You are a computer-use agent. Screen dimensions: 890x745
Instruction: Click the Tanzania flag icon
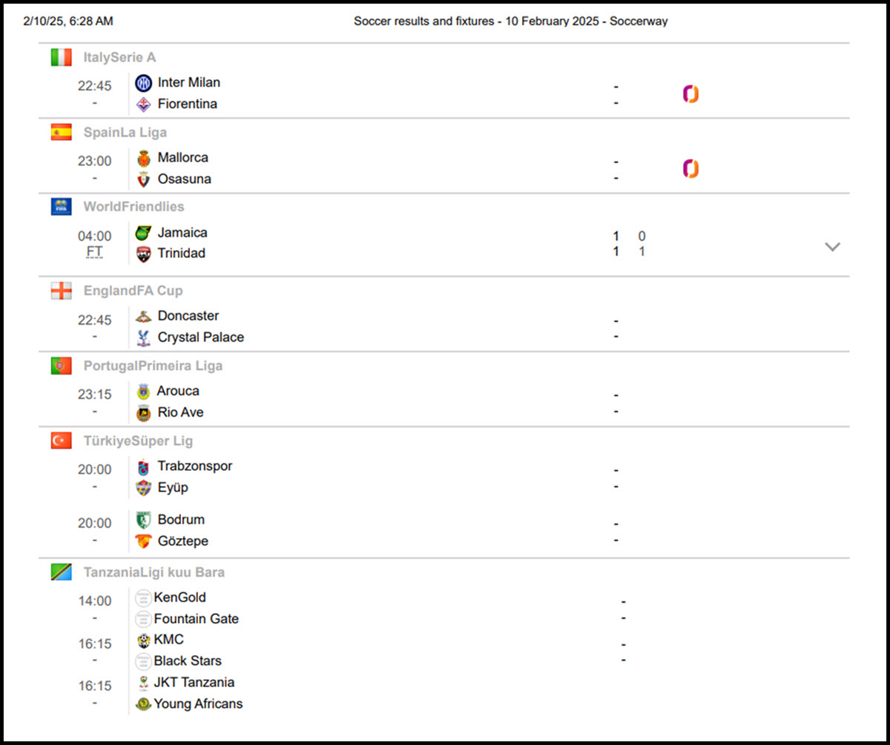pyautogui.click(x=61, y=572)
